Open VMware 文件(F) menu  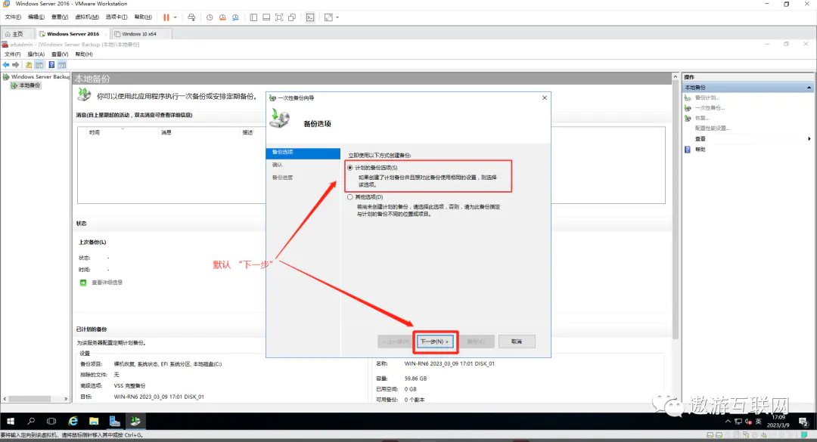click(13, 17)
